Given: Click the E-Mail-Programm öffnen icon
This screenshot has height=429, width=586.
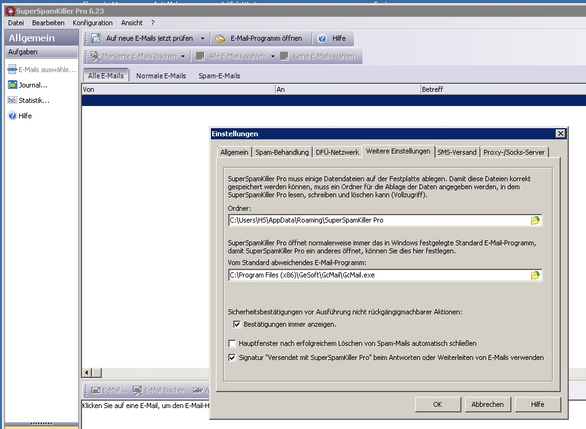Looking at the screenshot, I should click(220, 38).
